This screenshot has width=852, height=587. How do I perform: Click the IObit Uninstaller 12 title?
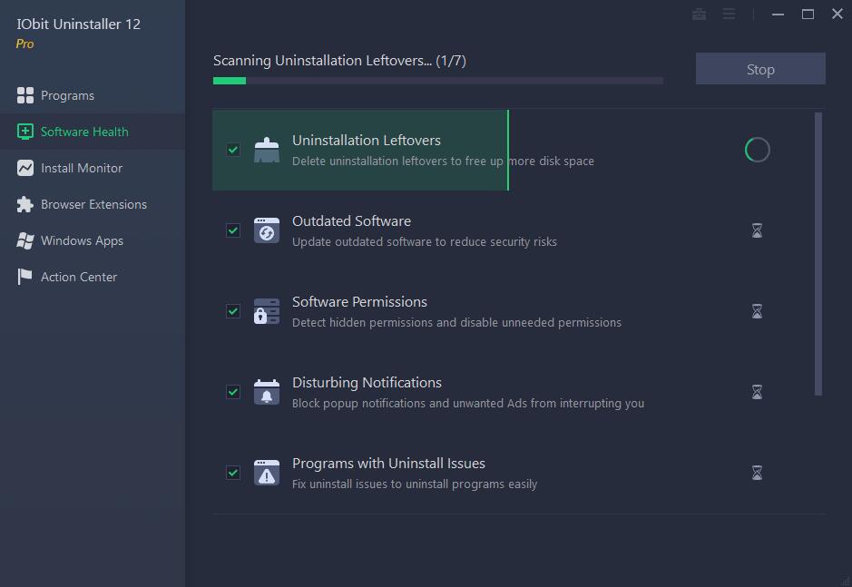78,24
